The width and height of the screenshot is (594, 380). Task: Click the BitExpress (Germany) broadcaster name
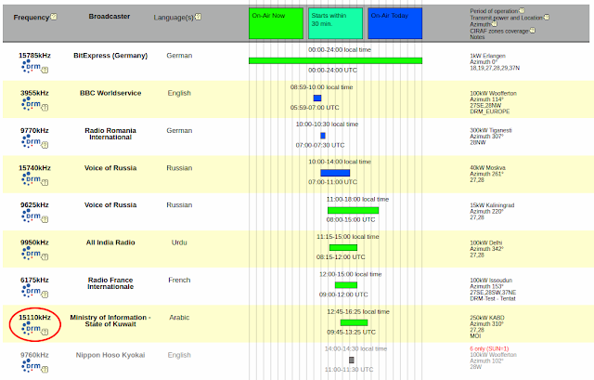pyautogui.click(x=110, y=56)
